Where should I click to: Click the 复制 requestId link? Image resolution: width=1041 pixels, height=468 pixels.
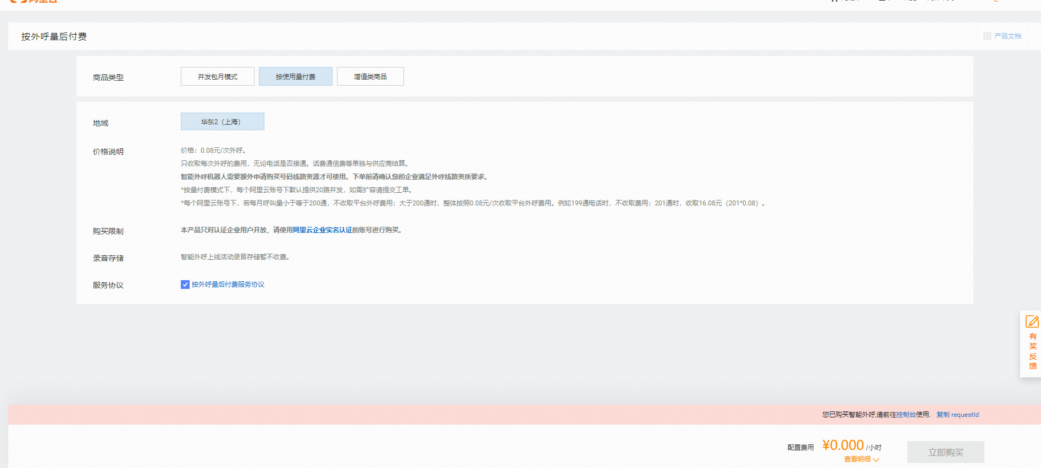click(957, 415)
